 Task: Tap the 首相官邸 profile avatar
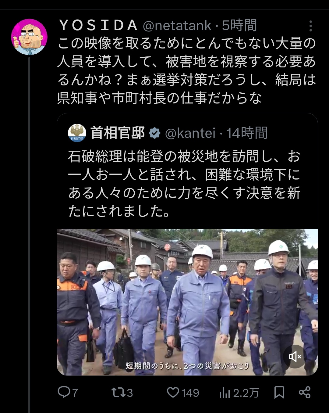[77, 133]
